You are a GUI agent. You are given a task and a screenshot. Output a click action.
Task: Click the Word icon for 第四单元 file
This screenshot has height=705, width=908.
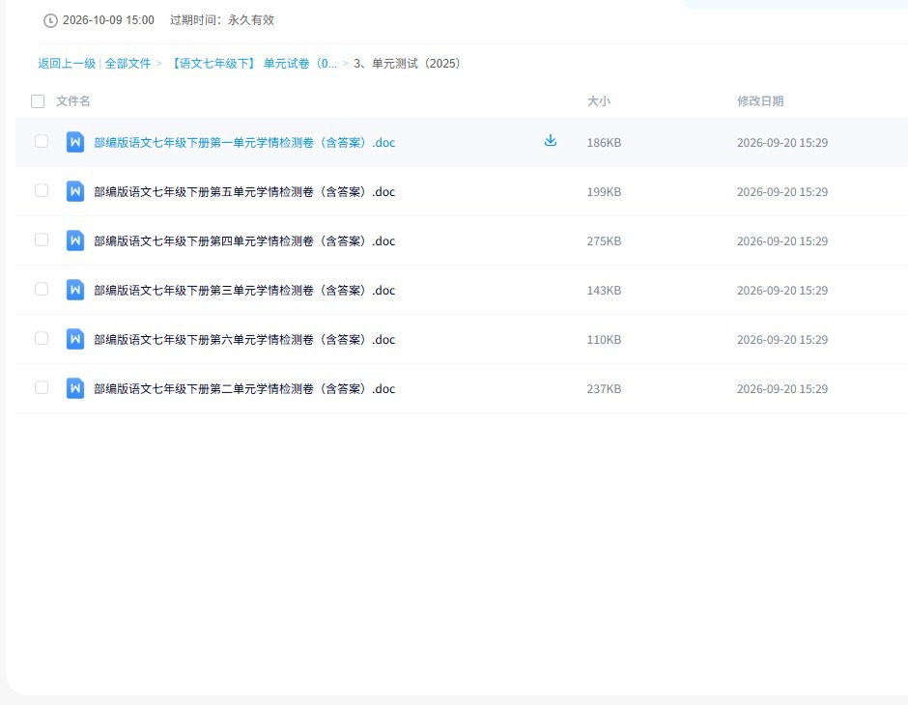point(75,240)
